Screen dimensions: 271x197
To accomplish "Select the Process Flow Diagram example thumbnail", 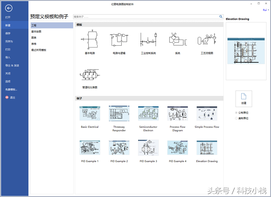I will click(x=178, y=113).
